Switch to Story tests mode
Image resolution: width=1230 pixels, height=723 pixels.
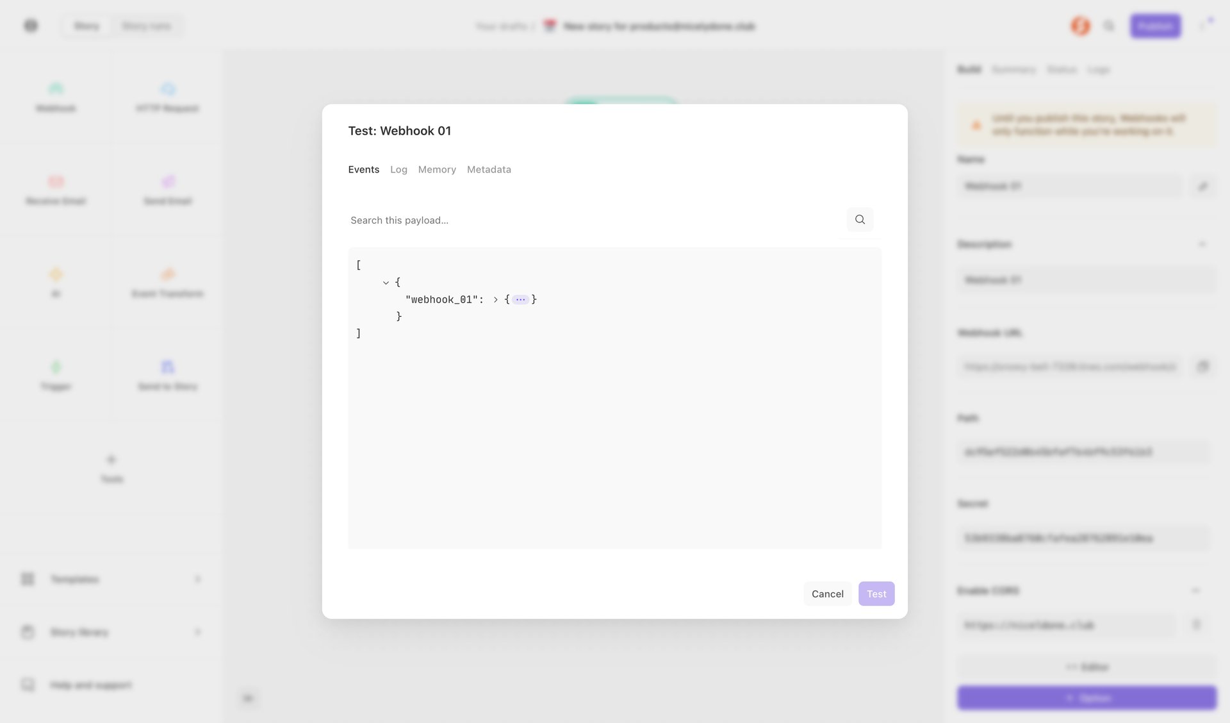(146, 26)
